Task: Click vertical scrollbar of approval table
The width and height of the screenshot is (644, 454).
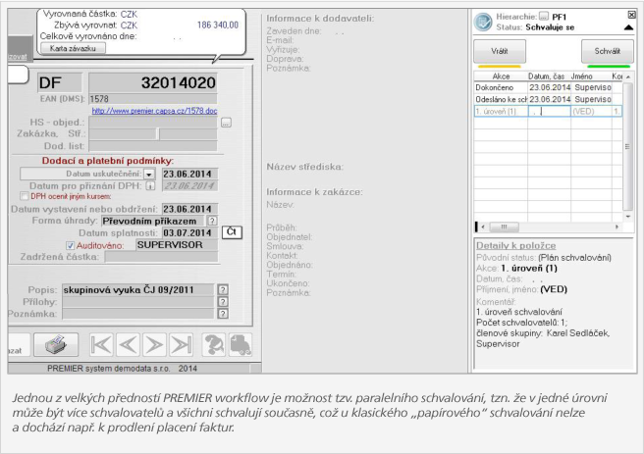Action: (x=627, y=146)
